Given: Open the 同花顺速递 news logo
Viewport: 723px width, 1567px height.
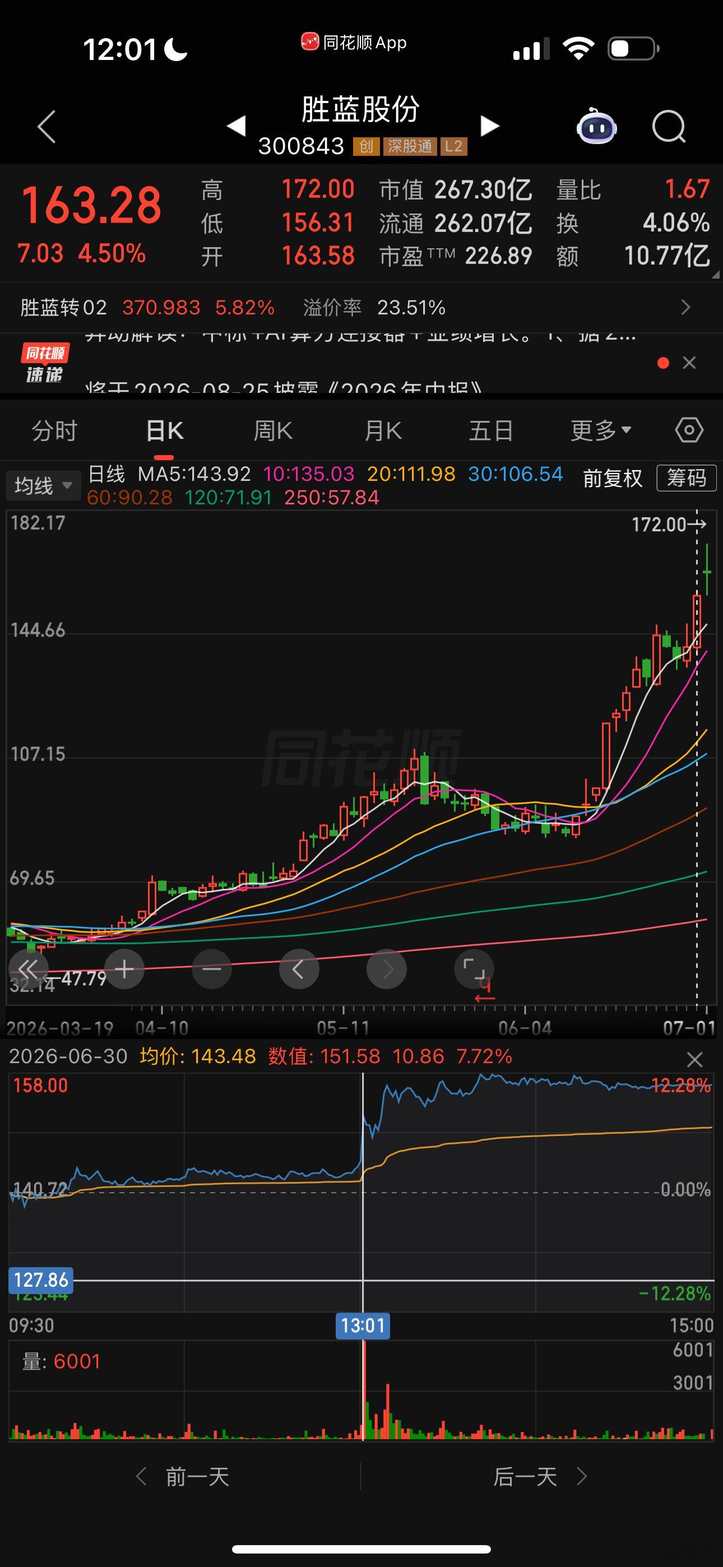Looking at the screenshot, I should click(44, 363).
